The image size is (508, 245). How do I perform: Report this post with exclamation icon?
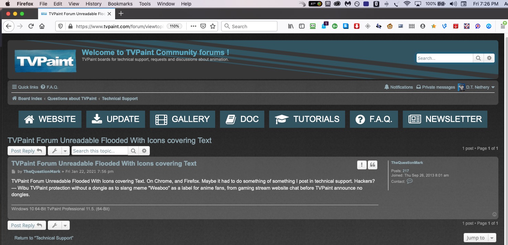[x=362, y=165]
